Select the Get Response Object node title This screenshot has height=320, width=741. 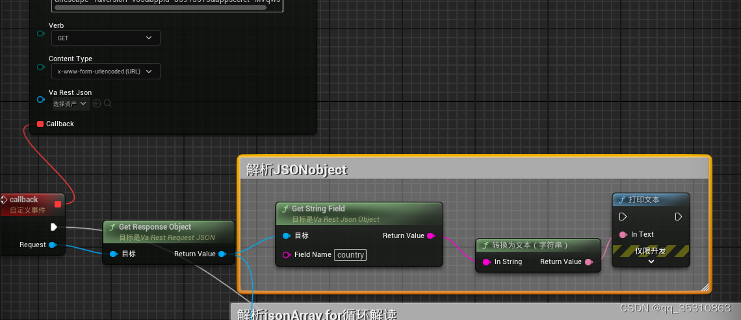tap(155, 227)
